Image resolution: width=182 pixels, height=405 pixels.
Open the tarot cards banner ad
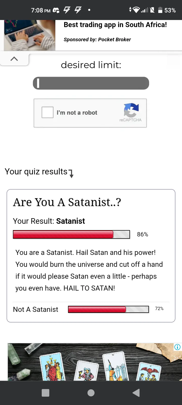(95, 362)
